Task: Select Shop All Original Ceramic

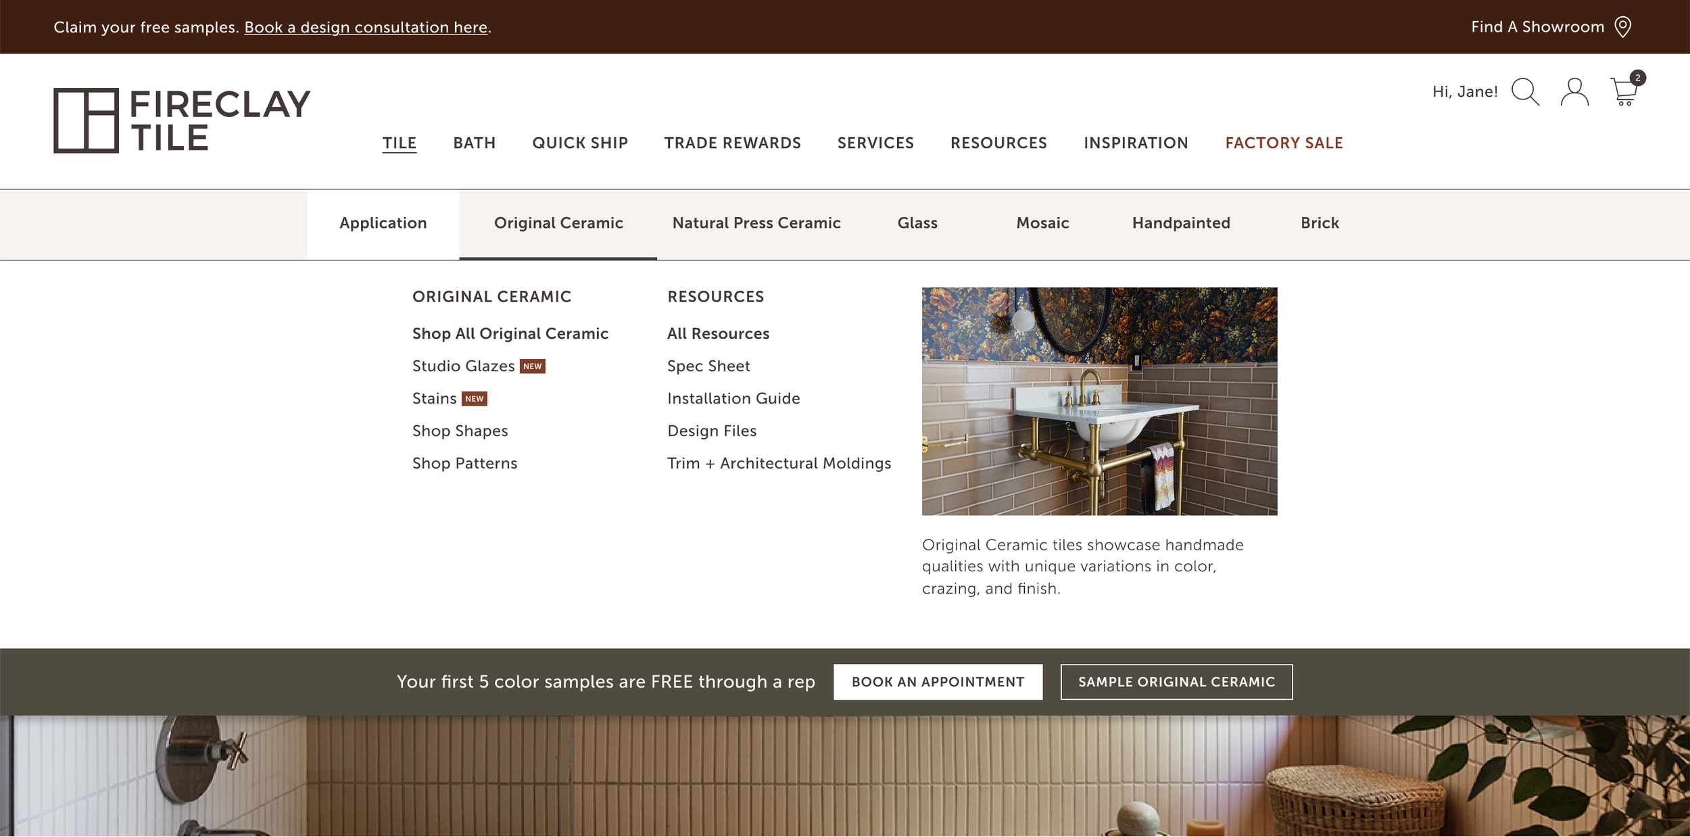Action: coord(510,333)
